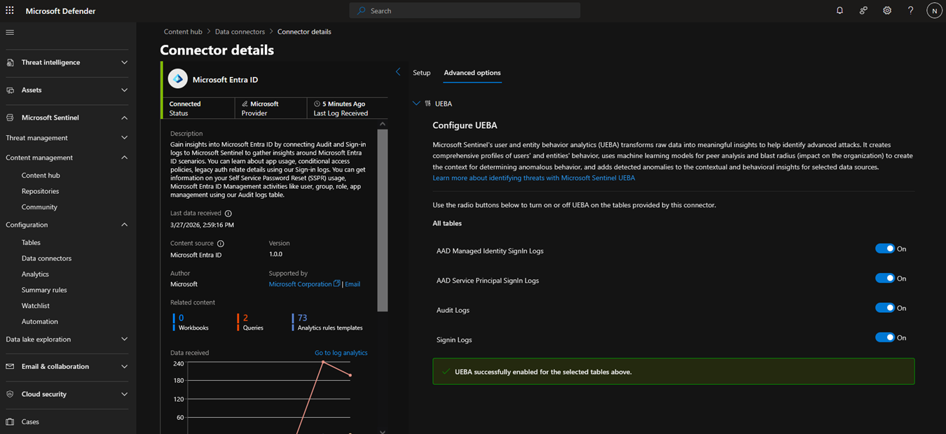Click the UEBA settings sliders icon
Viewport: 946px width, 434px height.
pyautogui.click(x=427, y=104)
